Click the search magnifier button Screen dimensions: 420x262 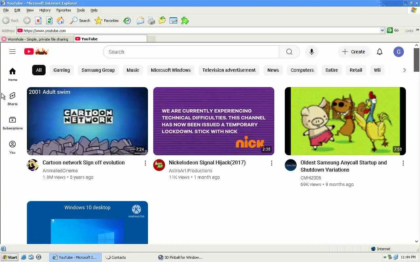289,52
